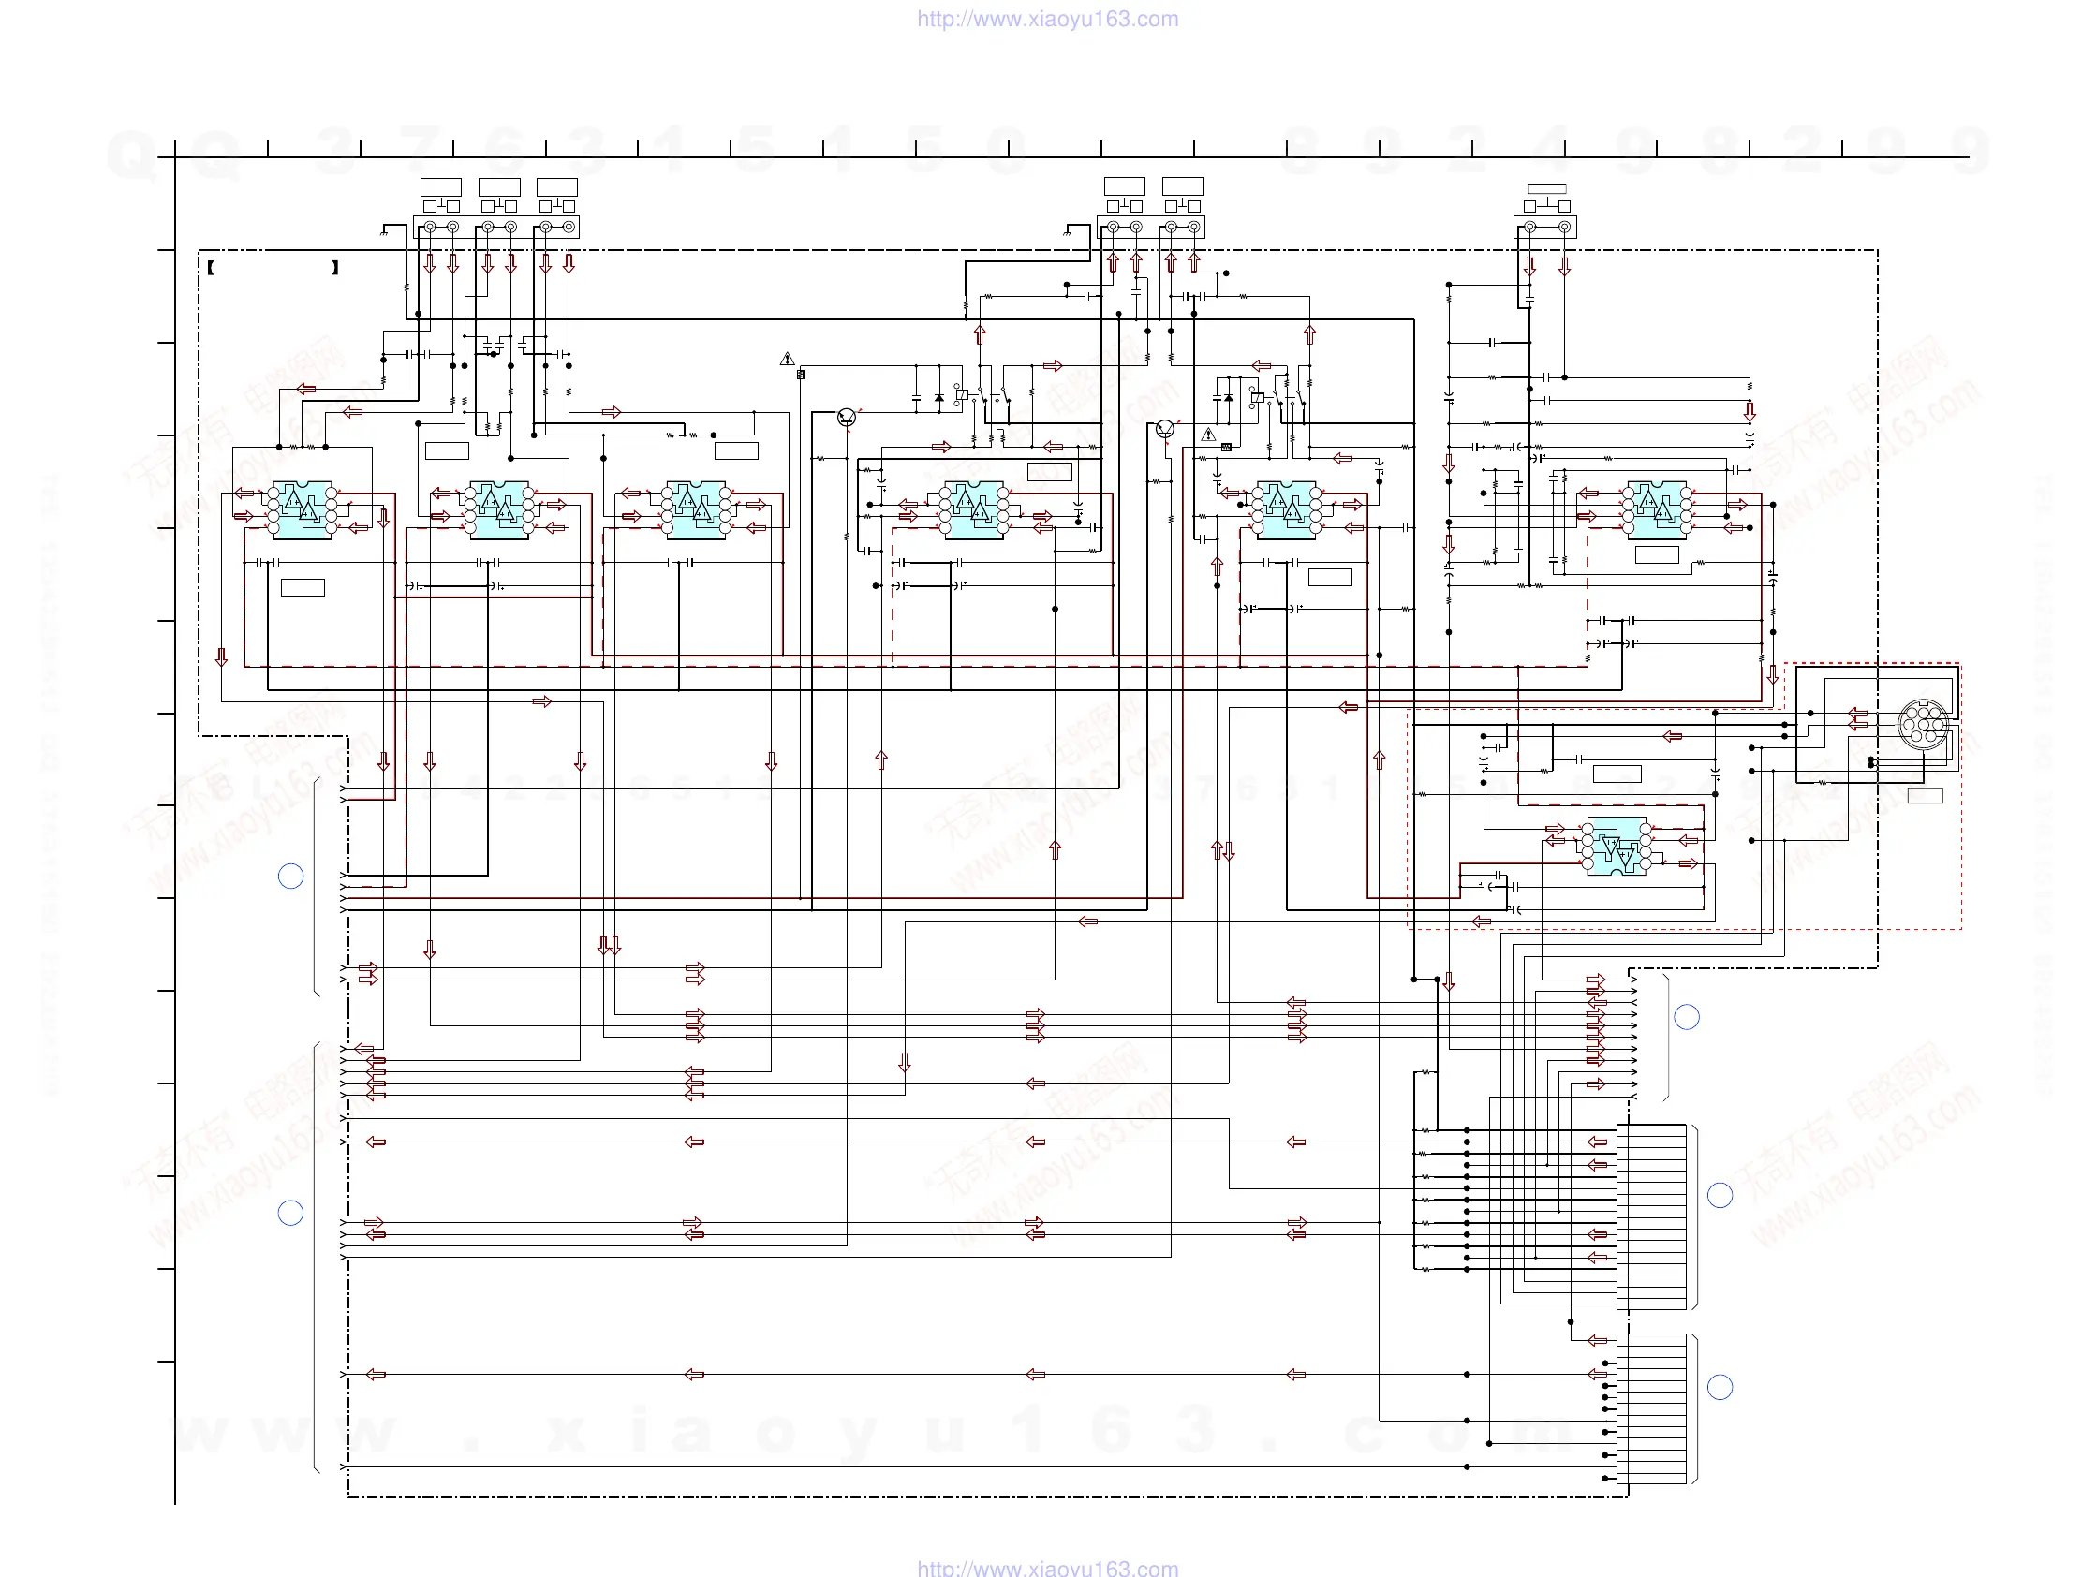Click the upper multi-pin connector strip on the right
The image size is (2097, 1577).
click(1651, 1216)
